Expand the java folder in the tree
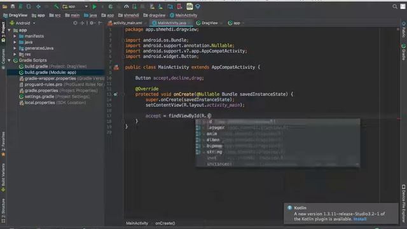407x229 pixels. (15, 43)
